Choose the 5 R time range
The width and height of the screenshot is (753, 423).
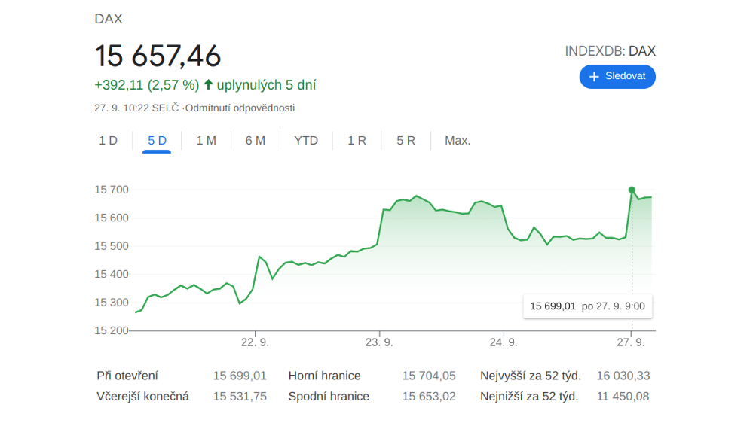[x=406, y=141]
